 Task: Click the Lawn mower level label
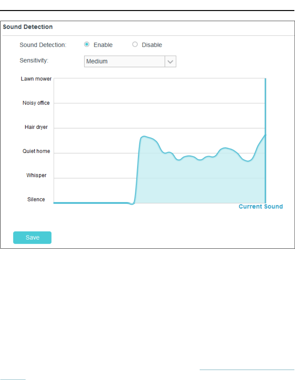pos(36,79)
